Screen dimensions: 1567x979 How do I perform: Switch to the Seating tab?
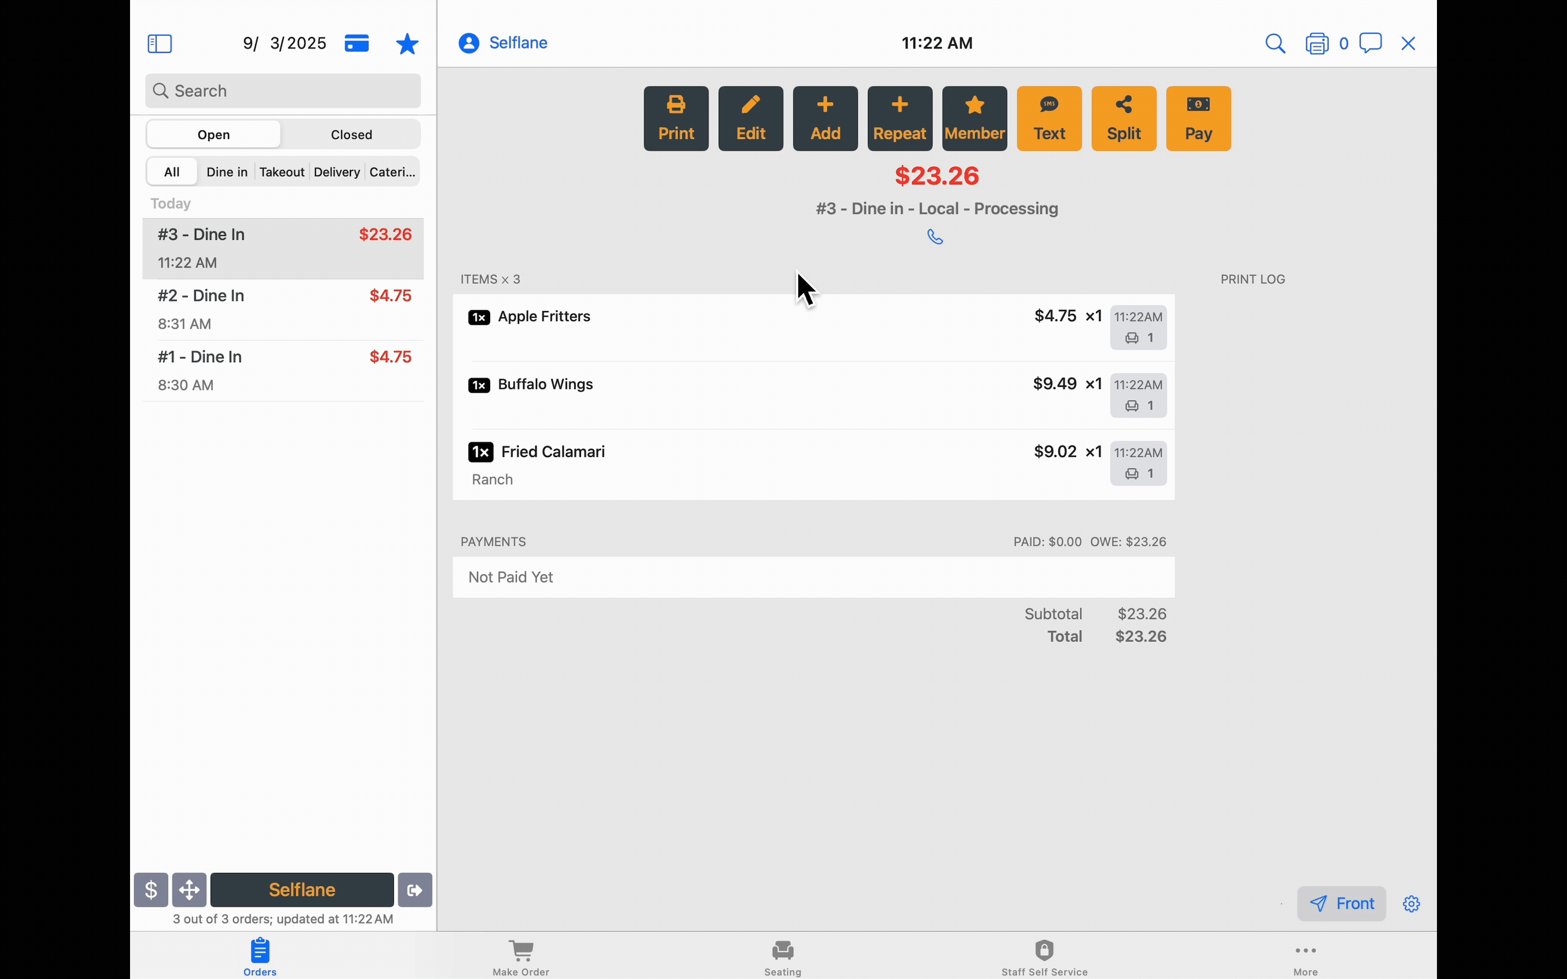coord(782,957)
